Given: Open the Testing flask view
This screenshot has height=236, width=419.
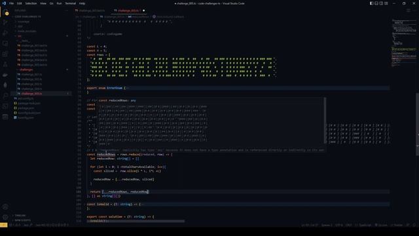Looking at the screenshot, I should [5, 64].
